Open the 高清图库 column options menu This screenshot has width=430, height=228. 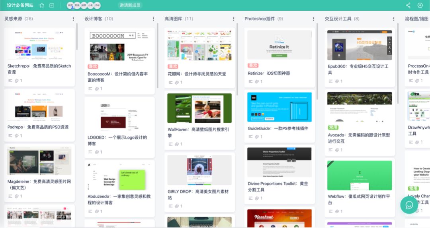point(233,19)
